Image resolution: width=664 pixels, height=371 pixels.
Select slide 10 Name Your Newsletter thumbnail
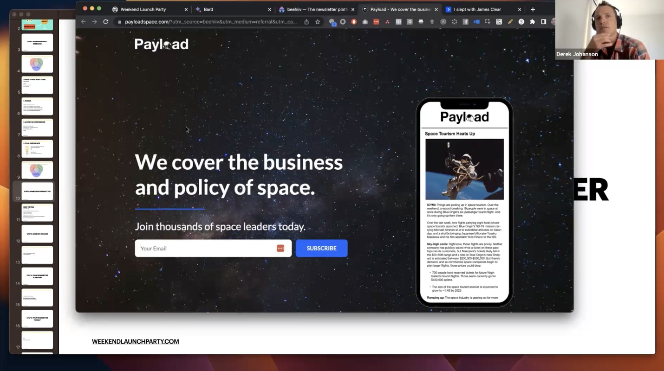click(37, 191)
